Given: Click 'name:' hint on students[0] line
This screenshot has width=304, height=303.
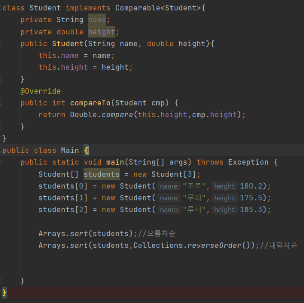Looking at the screenshot, I should pyautogui.click(x=169, y=186).
